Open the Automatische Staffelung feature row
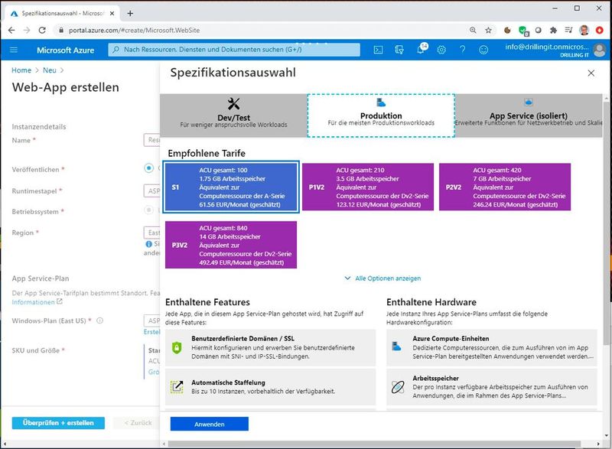Screen dimensions: 612x449 click(x=270, y=386)
